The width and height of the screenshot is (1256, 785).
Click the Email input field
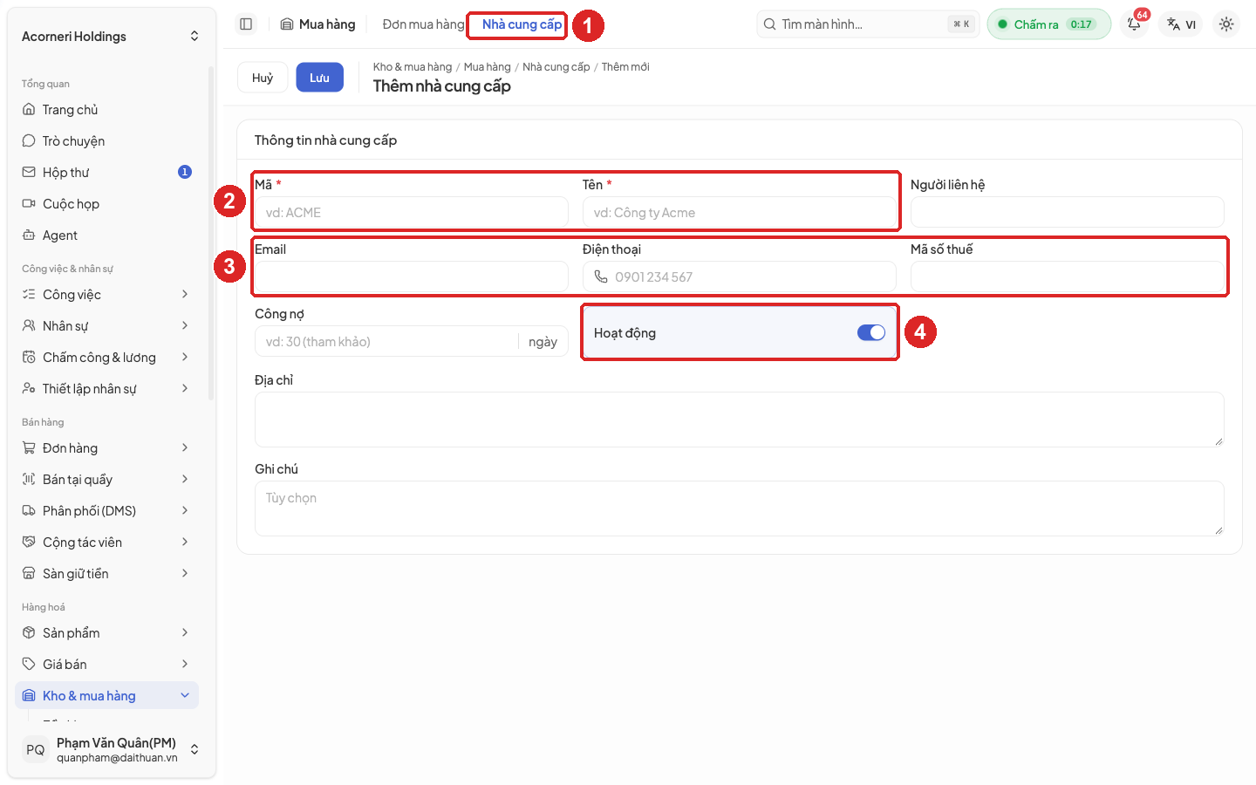412,277
